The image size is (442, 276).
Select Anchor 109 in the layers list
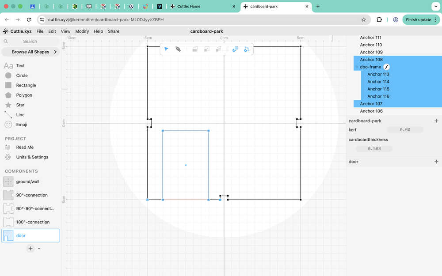point(371,52)
